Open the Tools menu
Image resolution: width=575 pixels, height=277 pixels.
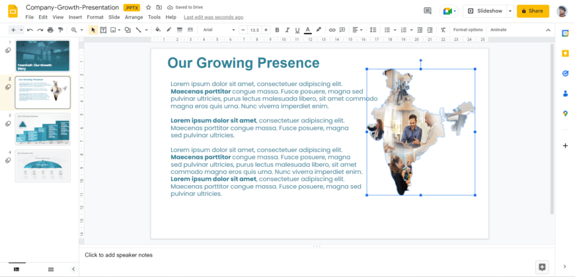coord(154,17)
